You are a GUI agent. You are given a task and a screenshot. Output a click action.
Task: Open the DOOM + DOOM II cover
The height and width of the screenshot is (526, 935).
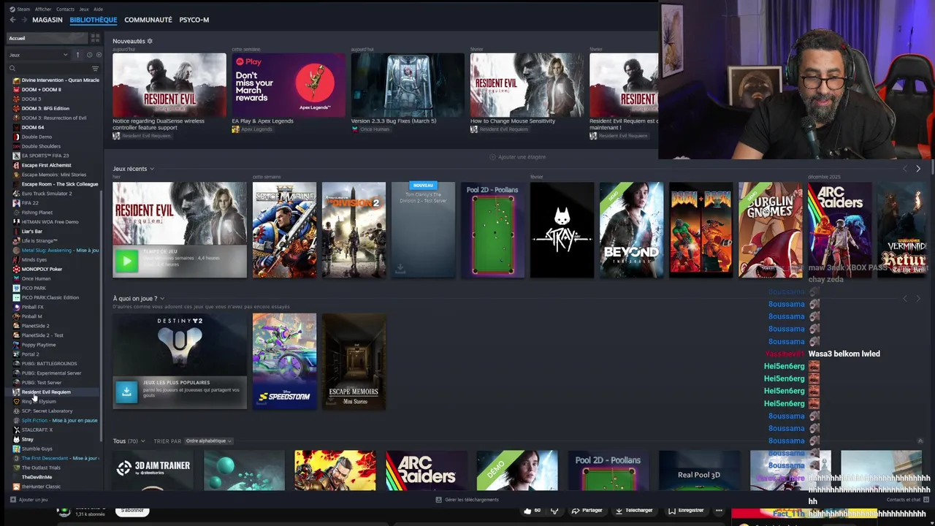(x=701, y=230)
